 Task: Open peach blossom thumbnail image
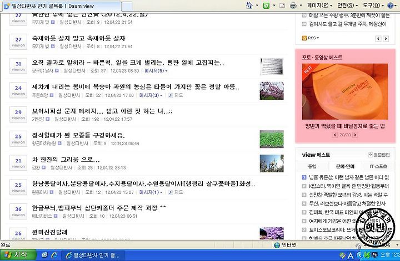(x=272, y=90)
